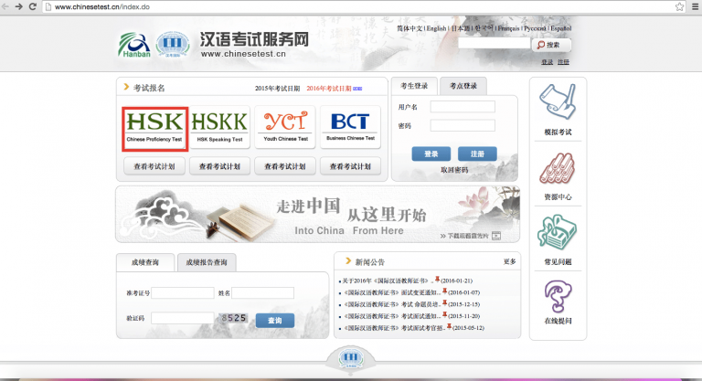Click the 在线提问 question mark icon
The image size is (702, 381).
click(557, 297)
